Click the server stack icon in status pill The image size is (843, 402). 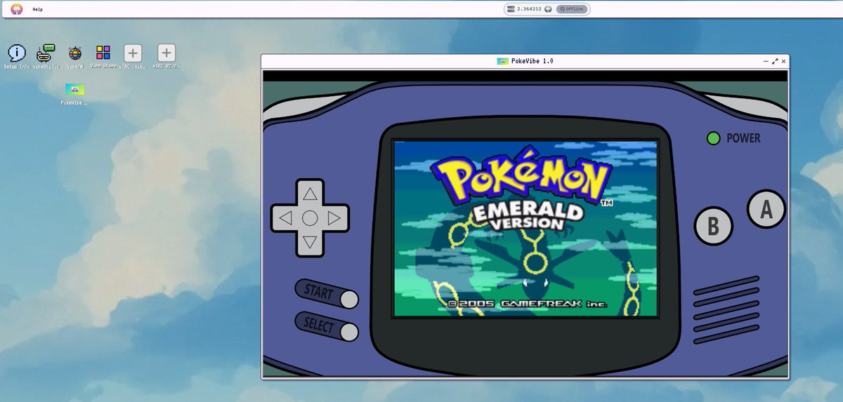click(x=511, y=9)
